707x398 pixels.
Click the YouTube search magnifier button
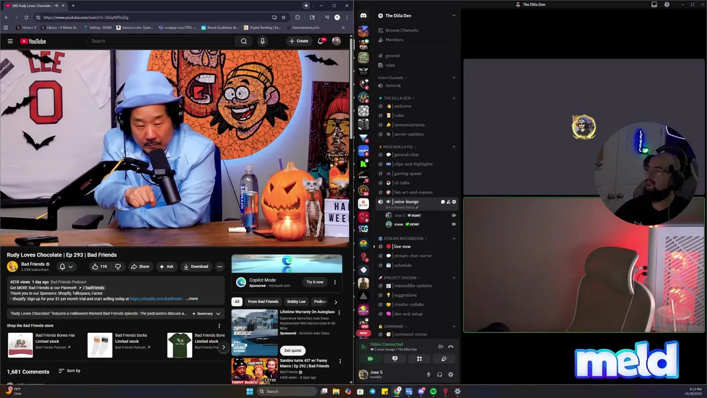244,41
